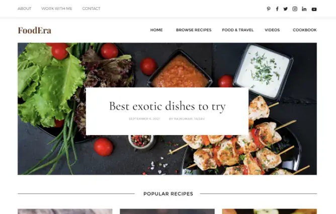Open the Cookbook menu item
This screenshot has height=214, width=336.
coord(305,30)
